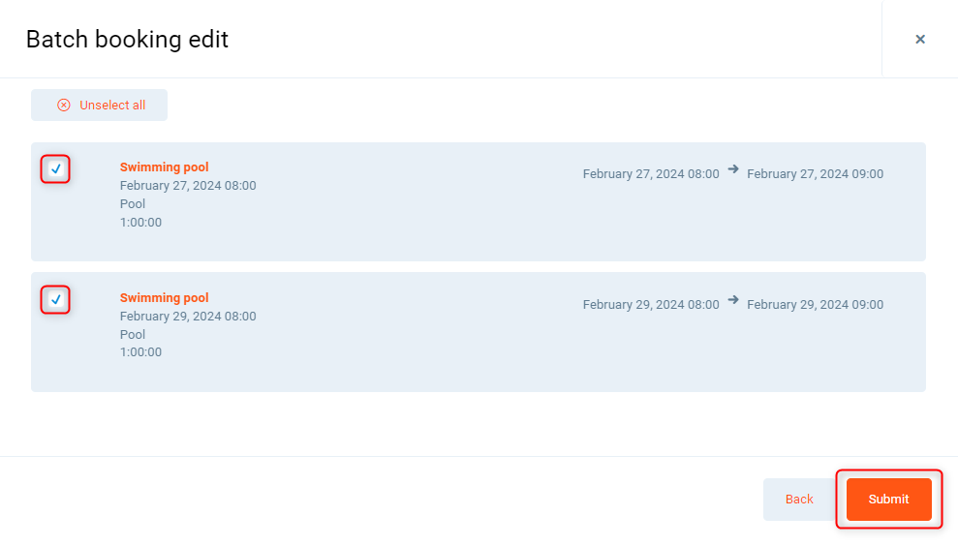This screenshot has height=546, width=958.
Task: Click the arrow icon in the February 27 row
Action: pos(733,169)
